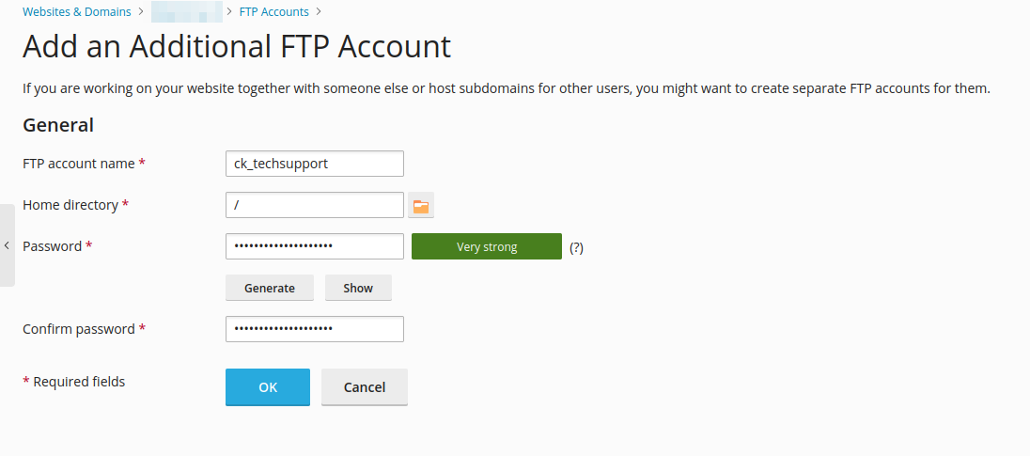Viewport: 1030px width, 456px height.
Task: Click the "Password" field label
Action: tap(53, 246)
